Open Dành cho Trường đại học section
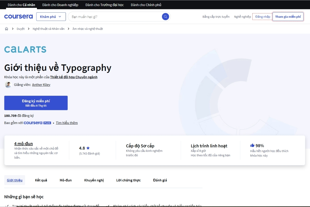 click(104, 4)
